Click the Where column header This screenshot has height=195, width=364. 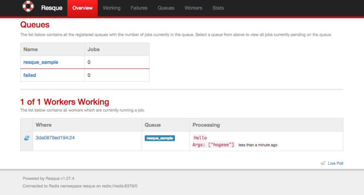87,125
